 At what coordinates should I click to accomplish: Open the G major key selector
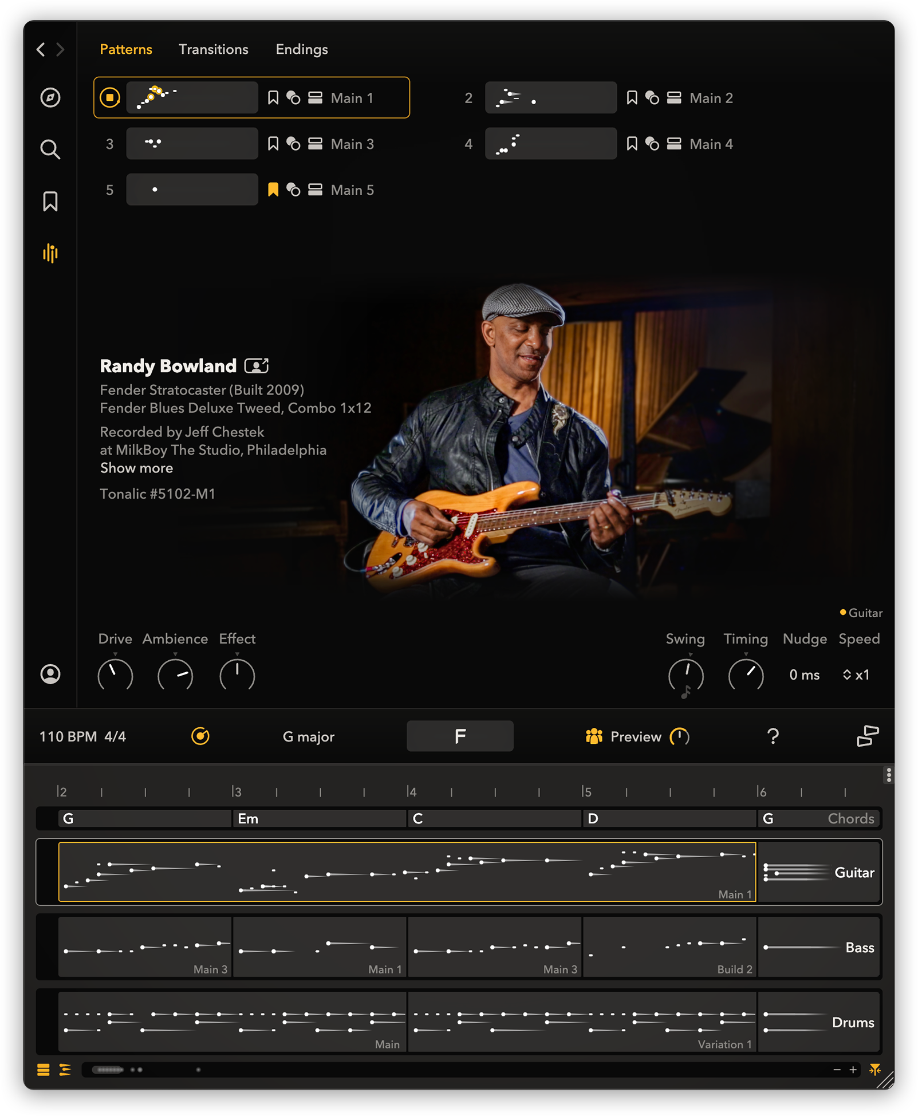point(308,737)
